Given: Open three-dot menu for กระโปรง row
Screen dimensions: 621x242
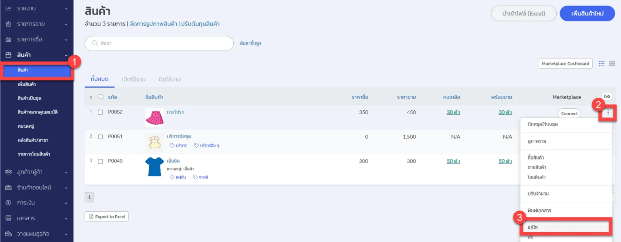Looking at the screenshot, I should click(608, 113).
